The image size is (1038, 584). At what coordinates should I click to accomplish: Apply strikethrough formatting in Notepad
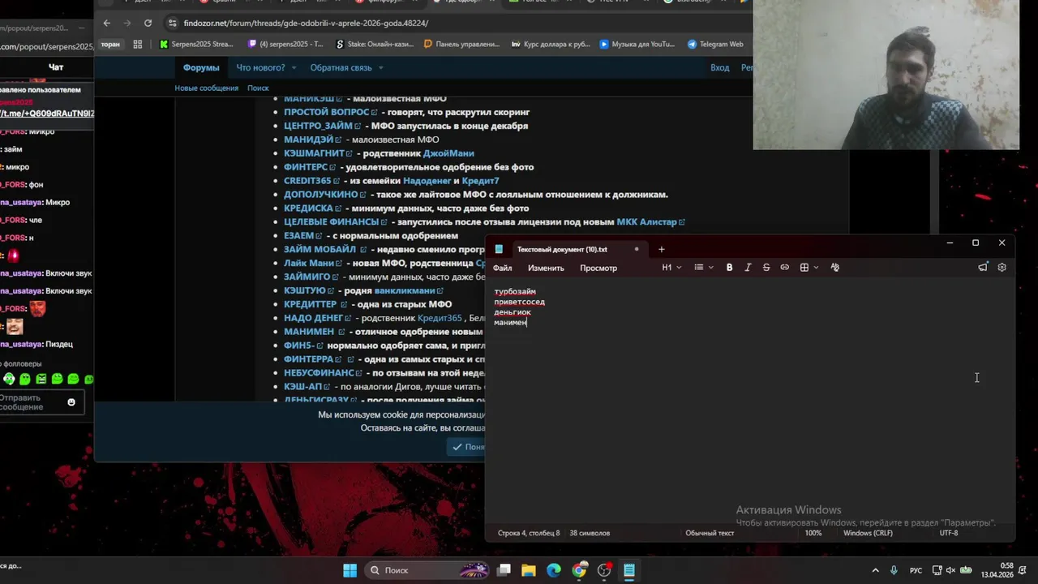(x=766, y=267)
